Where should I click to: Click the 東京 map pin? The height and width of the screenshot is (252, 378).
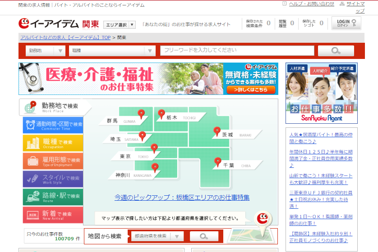pyautogui.click(x=154, y=148)
